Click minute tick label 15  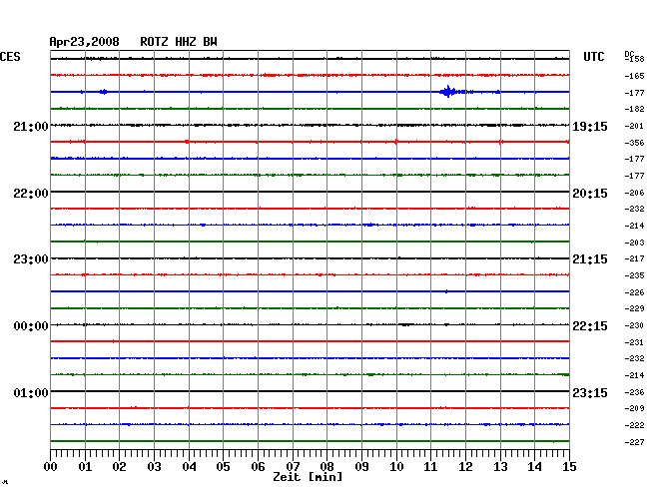[569, 467]
